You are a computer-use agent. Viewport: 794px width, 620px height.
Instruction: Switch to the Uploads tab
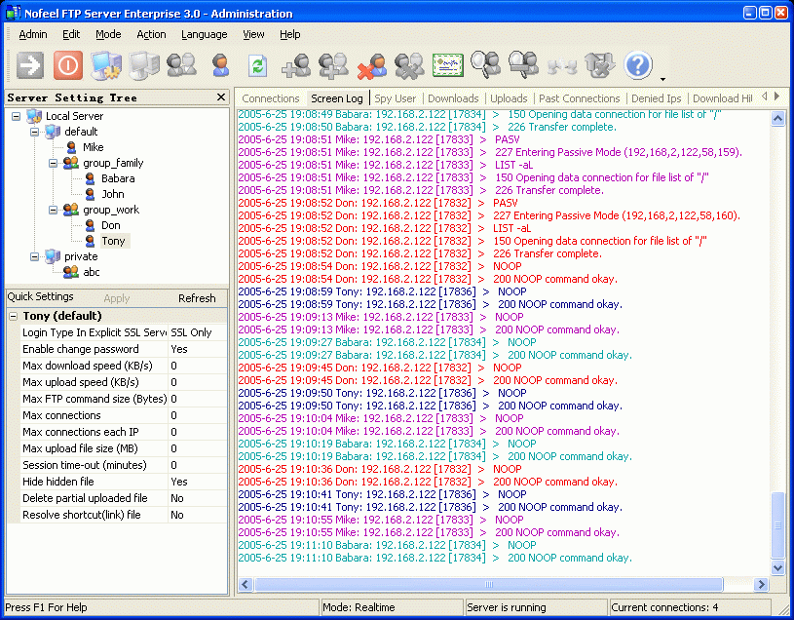(509, 98)
